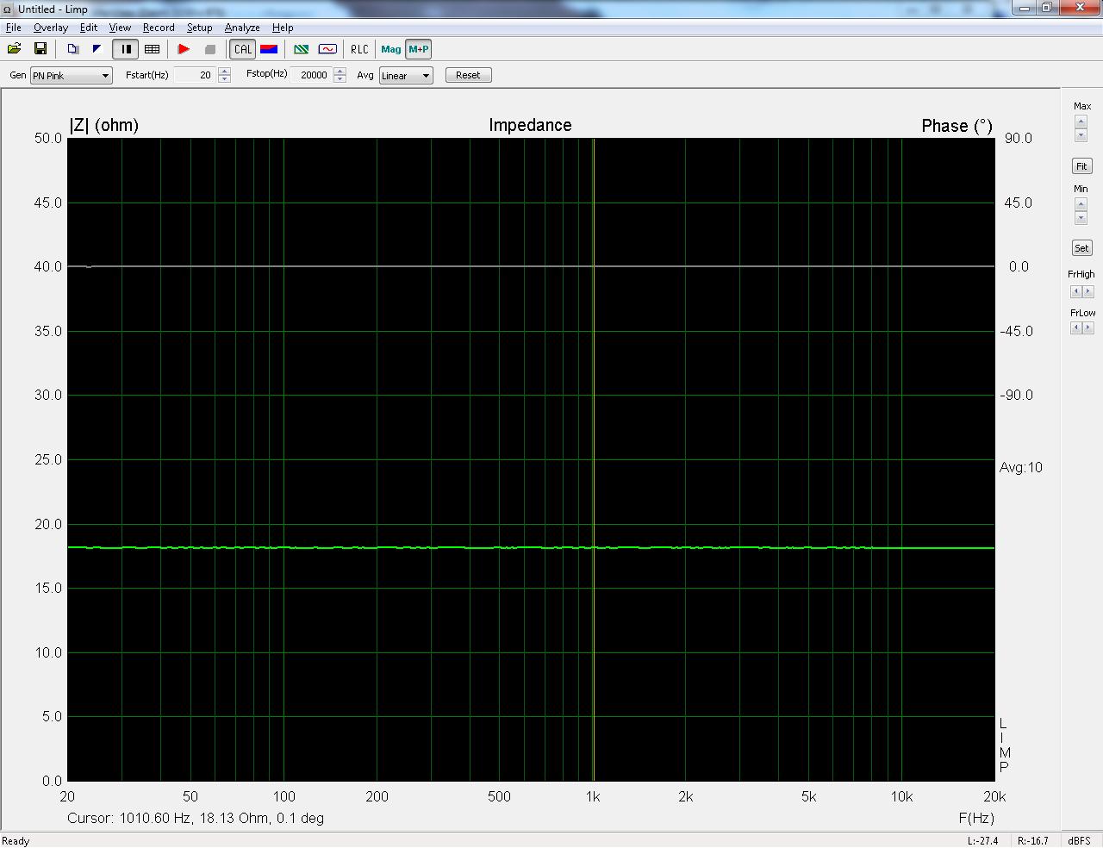
Task: Toggle the pause button in the toolbar
Action: point(126,49)
